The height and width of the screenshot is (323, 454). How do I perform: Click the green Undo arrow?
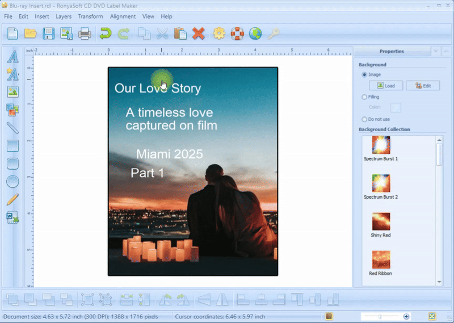click(x=105, y=34)
